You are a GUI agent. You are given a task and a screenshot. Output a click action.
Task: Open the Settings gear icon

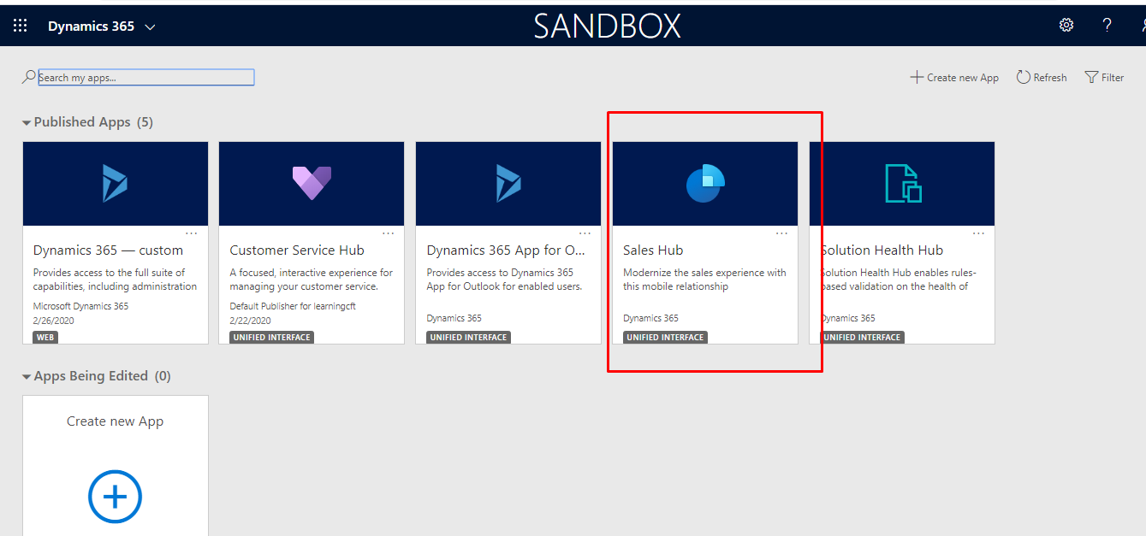pyautogui.click(x=1066, y=26)
